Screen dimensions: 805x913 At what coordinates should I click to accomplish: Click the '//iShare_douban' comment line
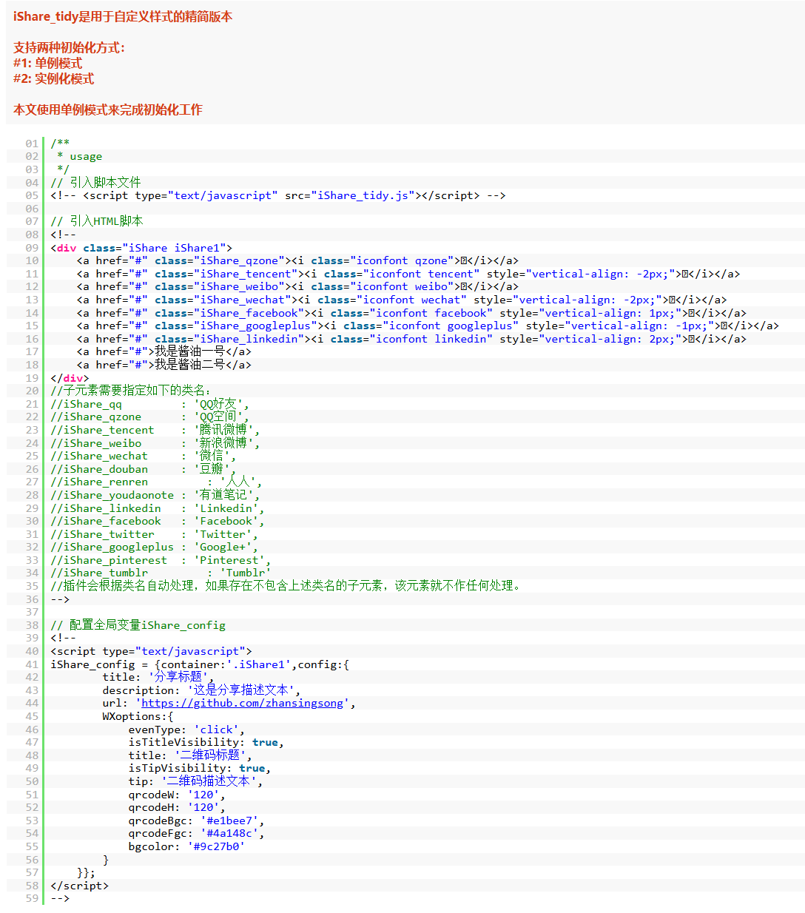point(143,469)
